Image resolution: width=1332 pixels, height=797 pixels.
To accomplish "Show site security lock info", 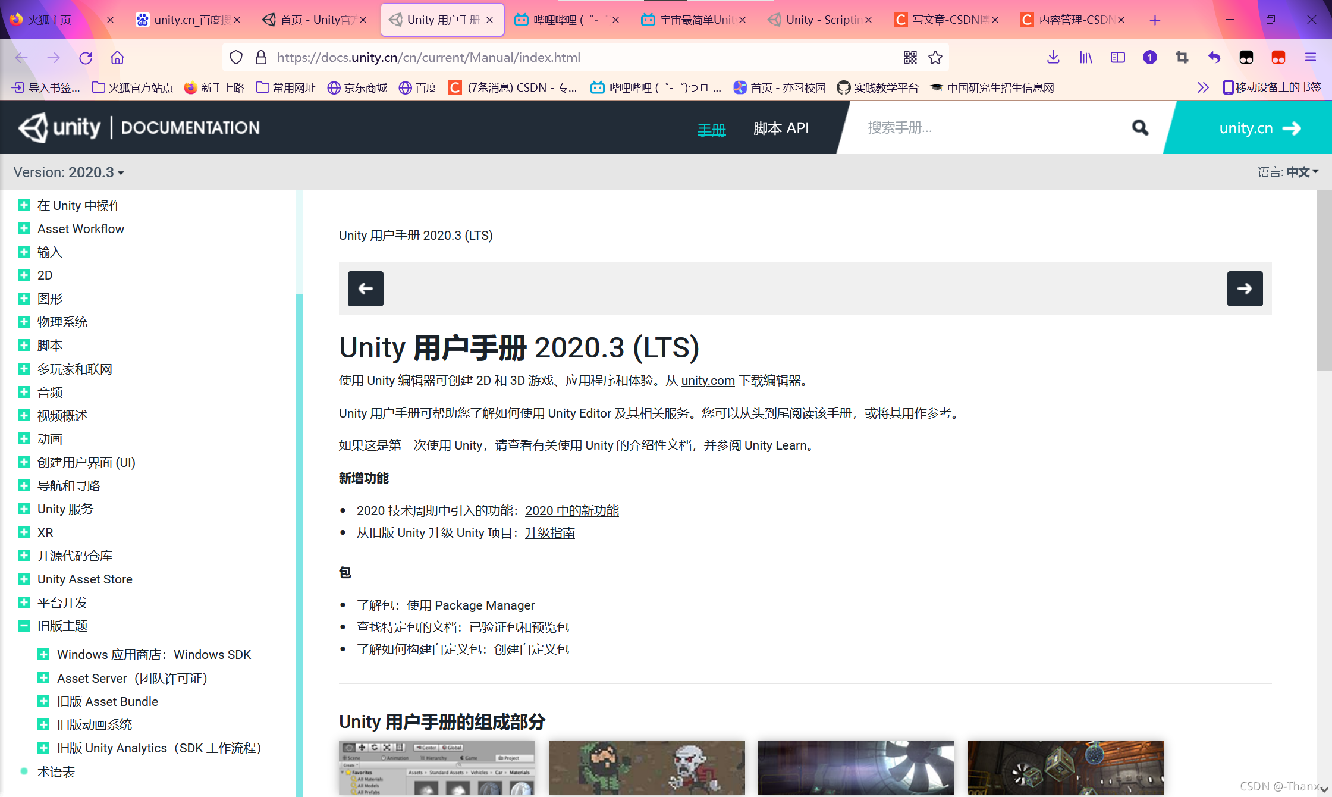I will (x=260, y=58).
